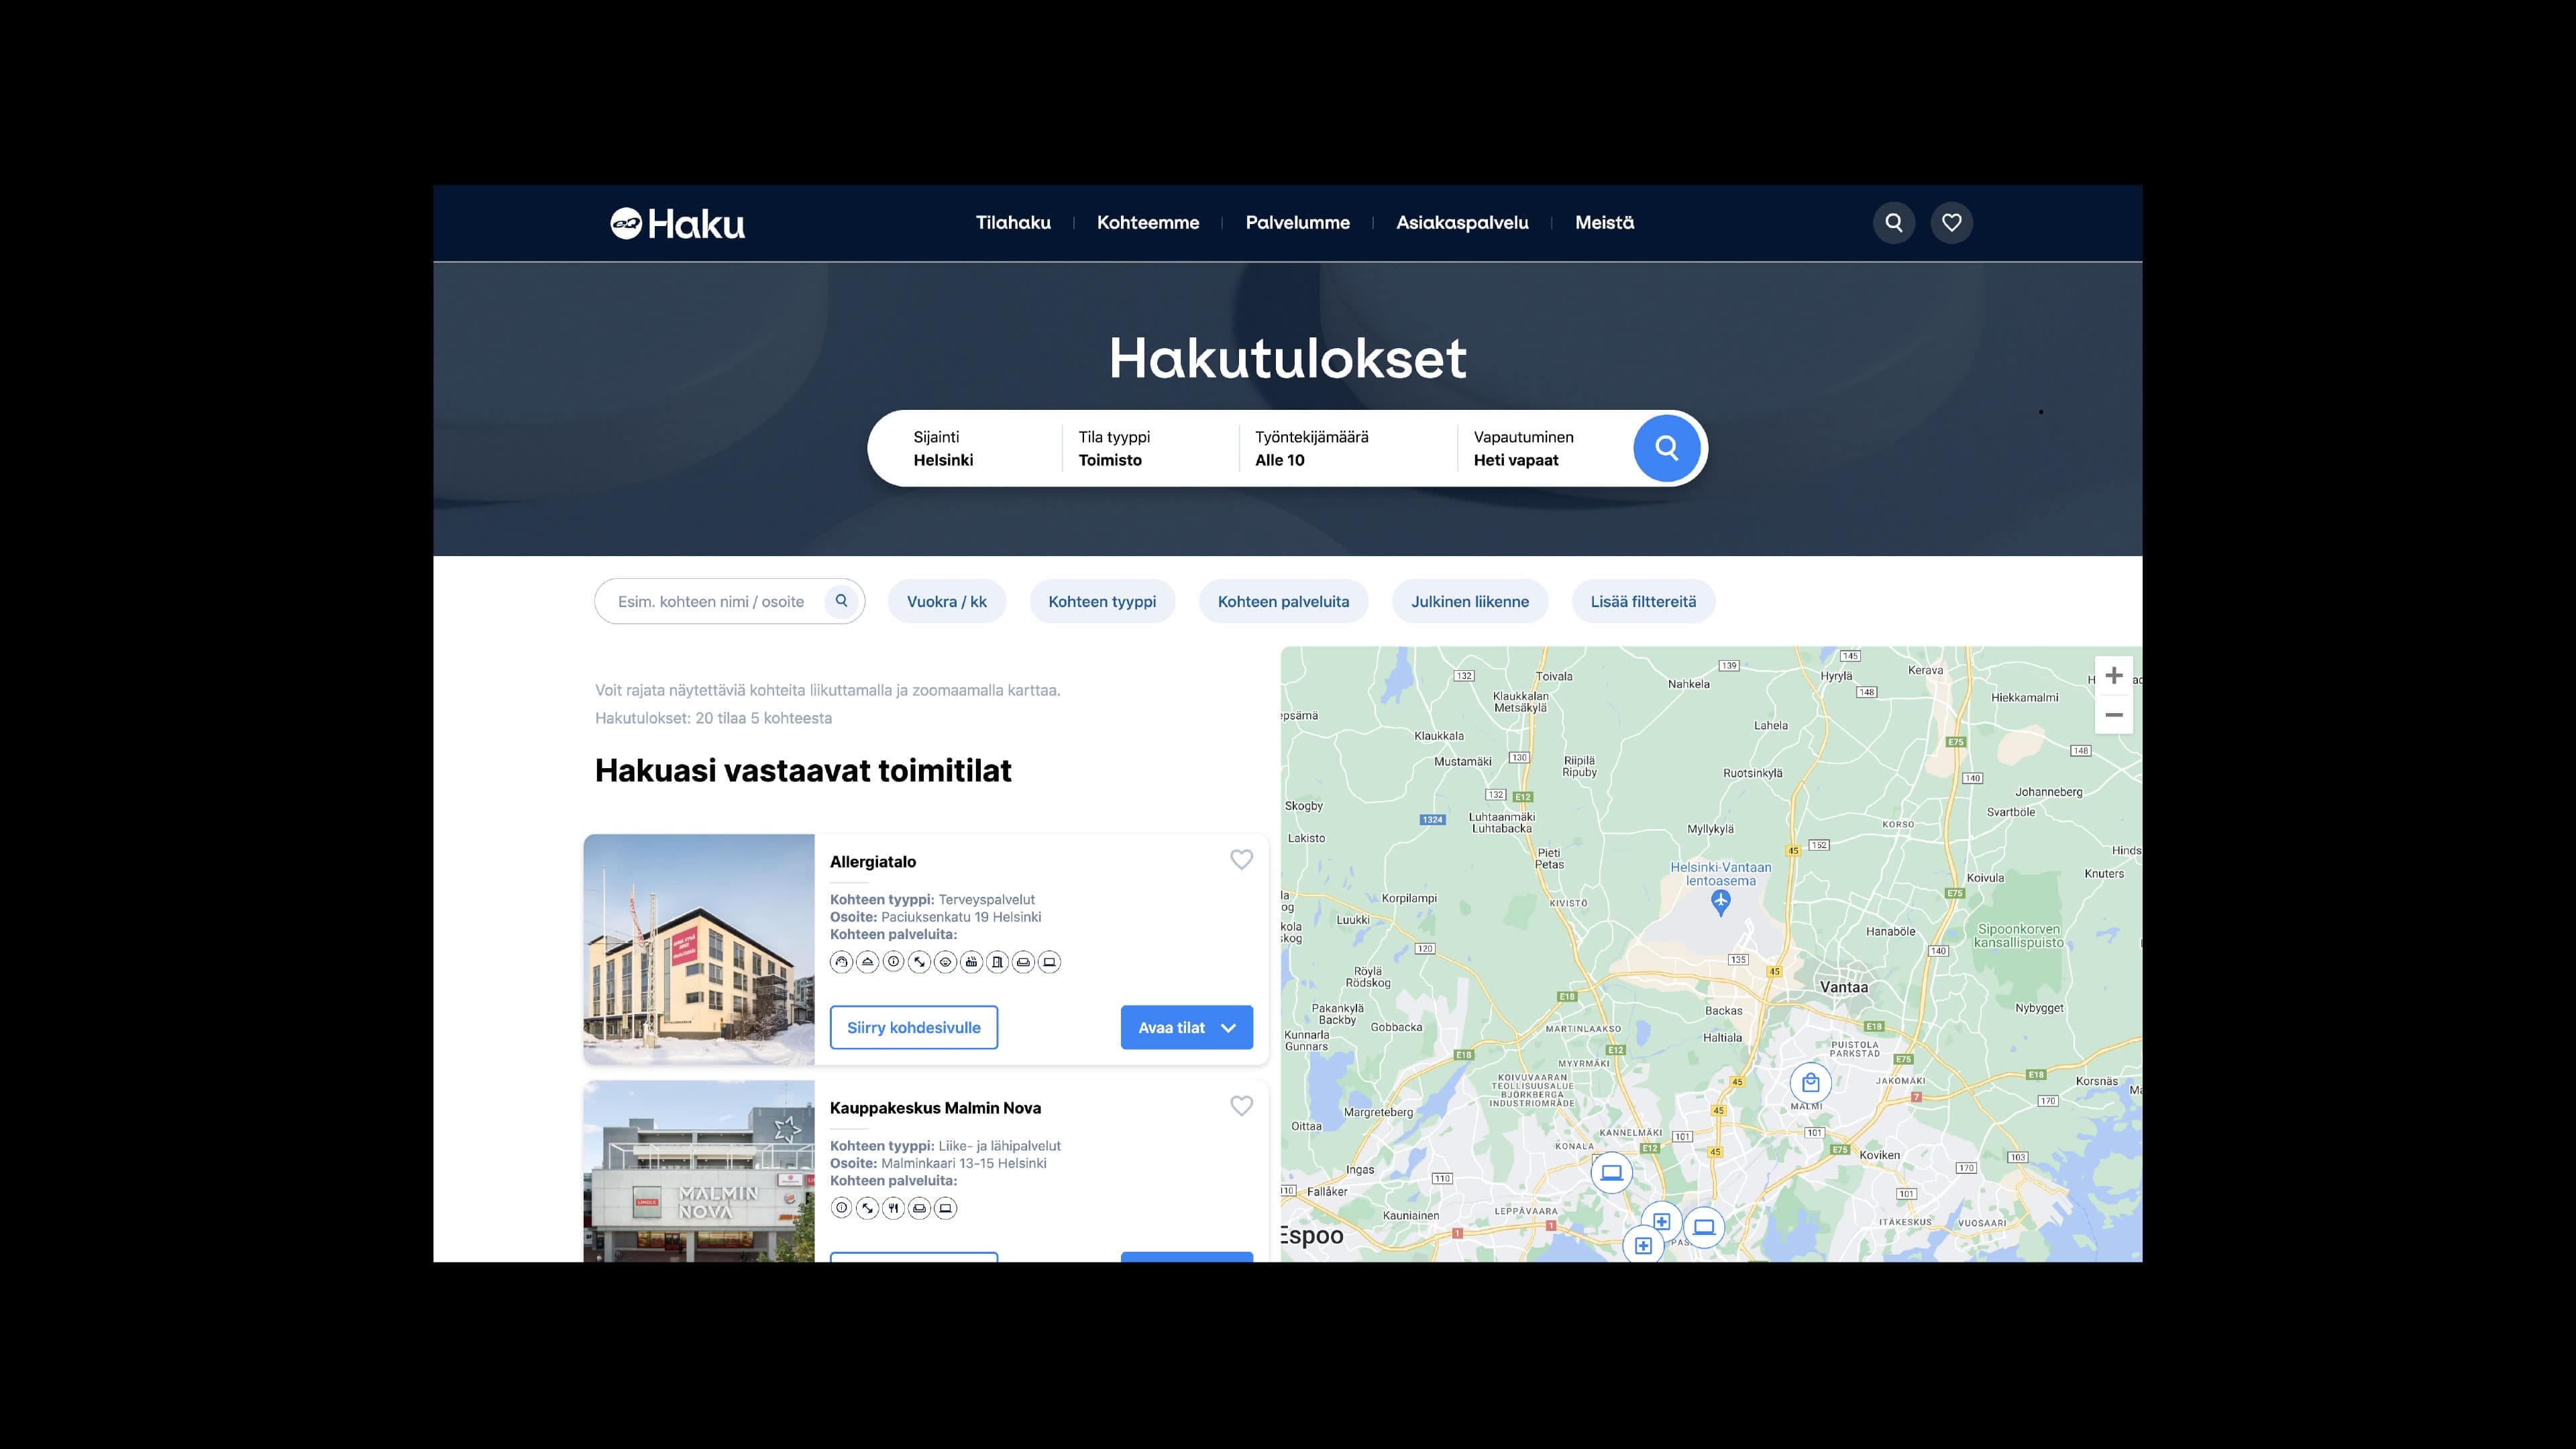
Task: Click laptop map marker near Konala
Action: click(1611, 1172)
